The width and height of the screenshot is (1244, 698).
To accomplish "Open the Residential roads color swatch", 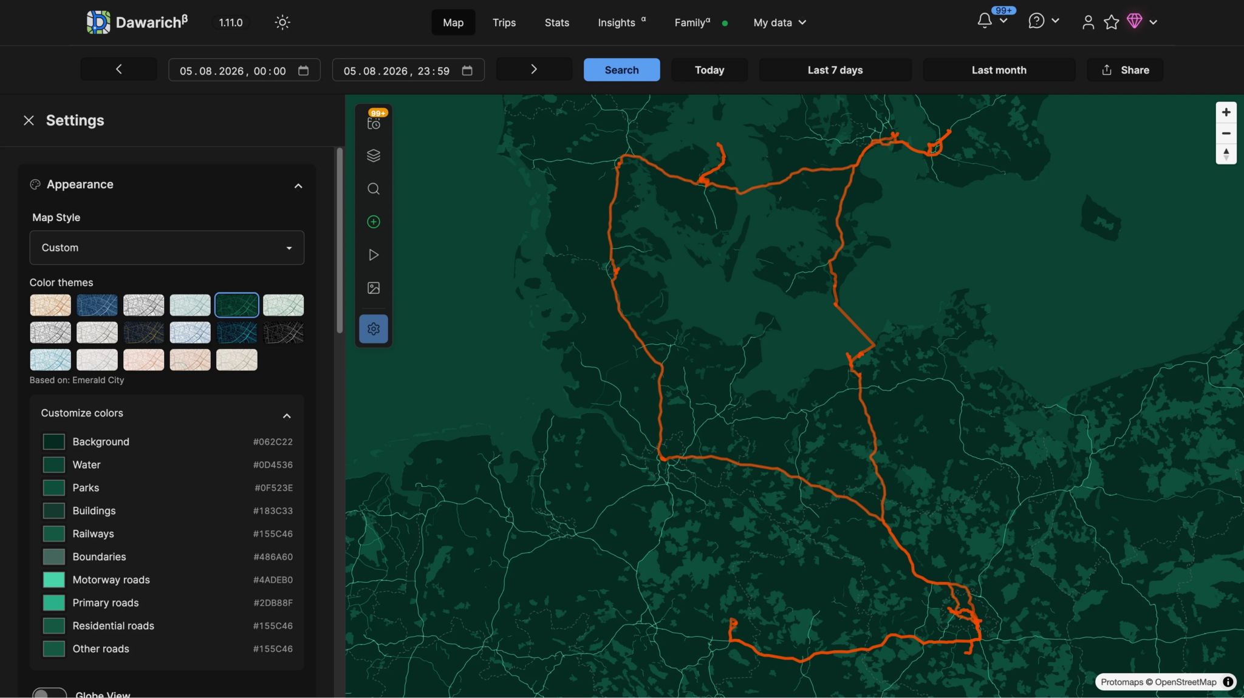I will (53, 626).
